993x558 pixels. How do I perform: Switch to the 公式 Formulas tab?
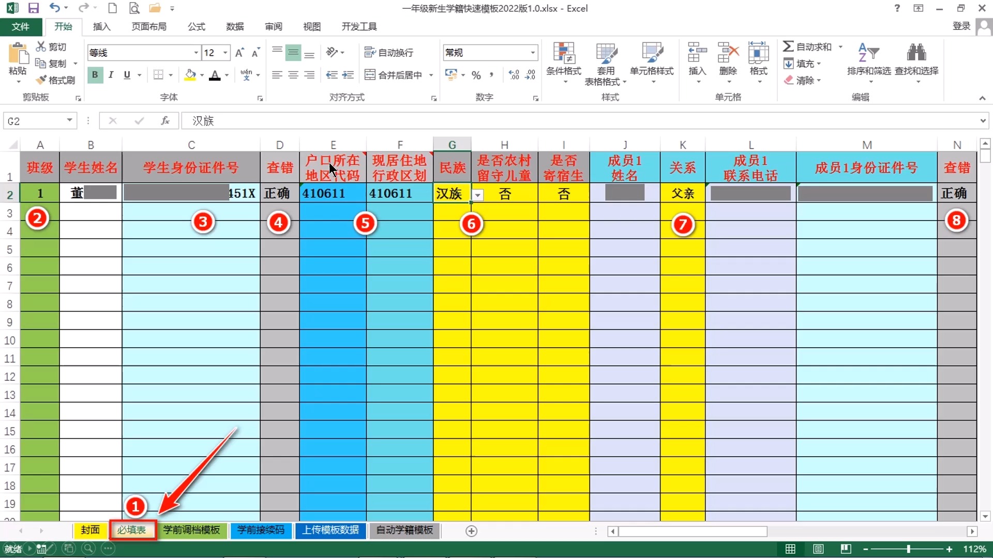coord(197,26)
